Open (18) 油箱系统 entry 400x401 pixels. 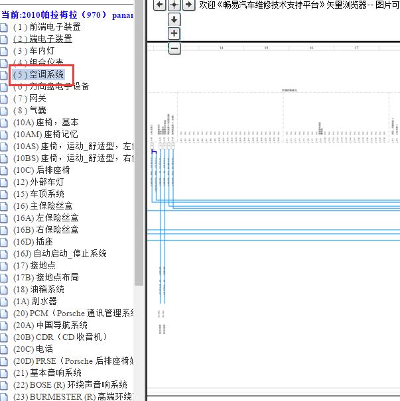(38, 290)
